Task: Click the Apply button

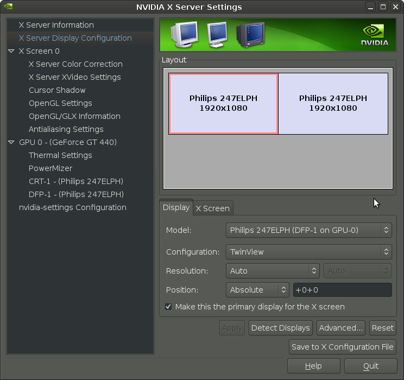Action: pyautogui.click(x=232, y=328)
